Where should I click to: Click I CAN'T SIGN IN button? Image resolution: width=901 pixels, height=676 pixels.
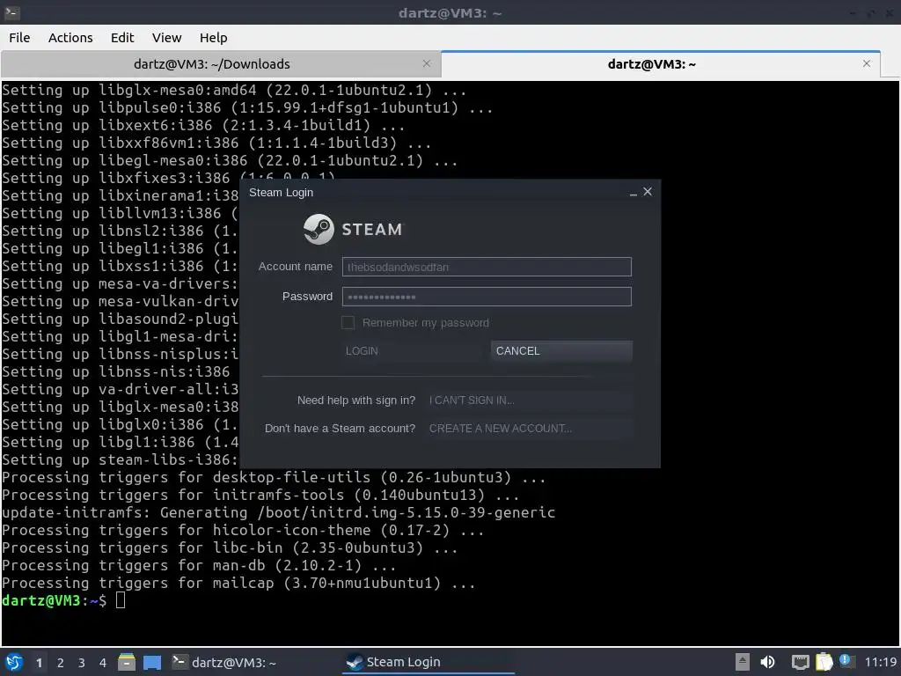(529, 400)
